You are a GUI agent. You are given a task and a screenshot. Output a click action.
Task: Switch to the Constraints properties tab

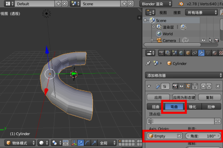click(194, 53)
